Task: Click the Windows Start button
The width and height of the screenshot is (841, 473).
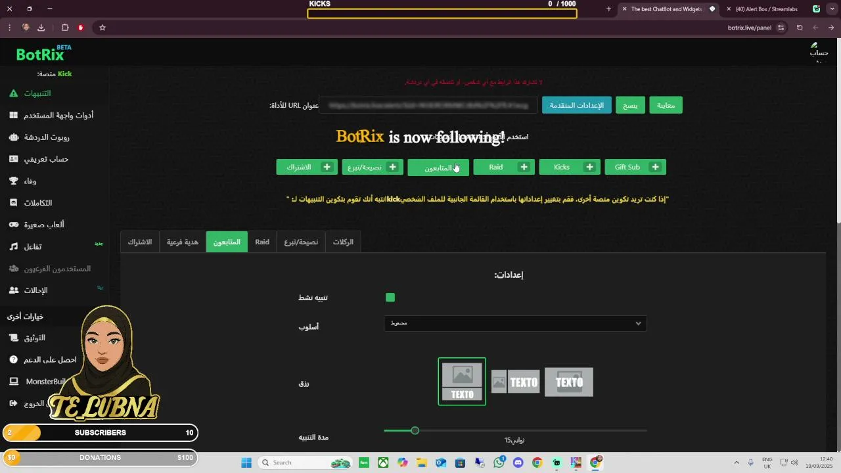Action: (x=246, y=462)
